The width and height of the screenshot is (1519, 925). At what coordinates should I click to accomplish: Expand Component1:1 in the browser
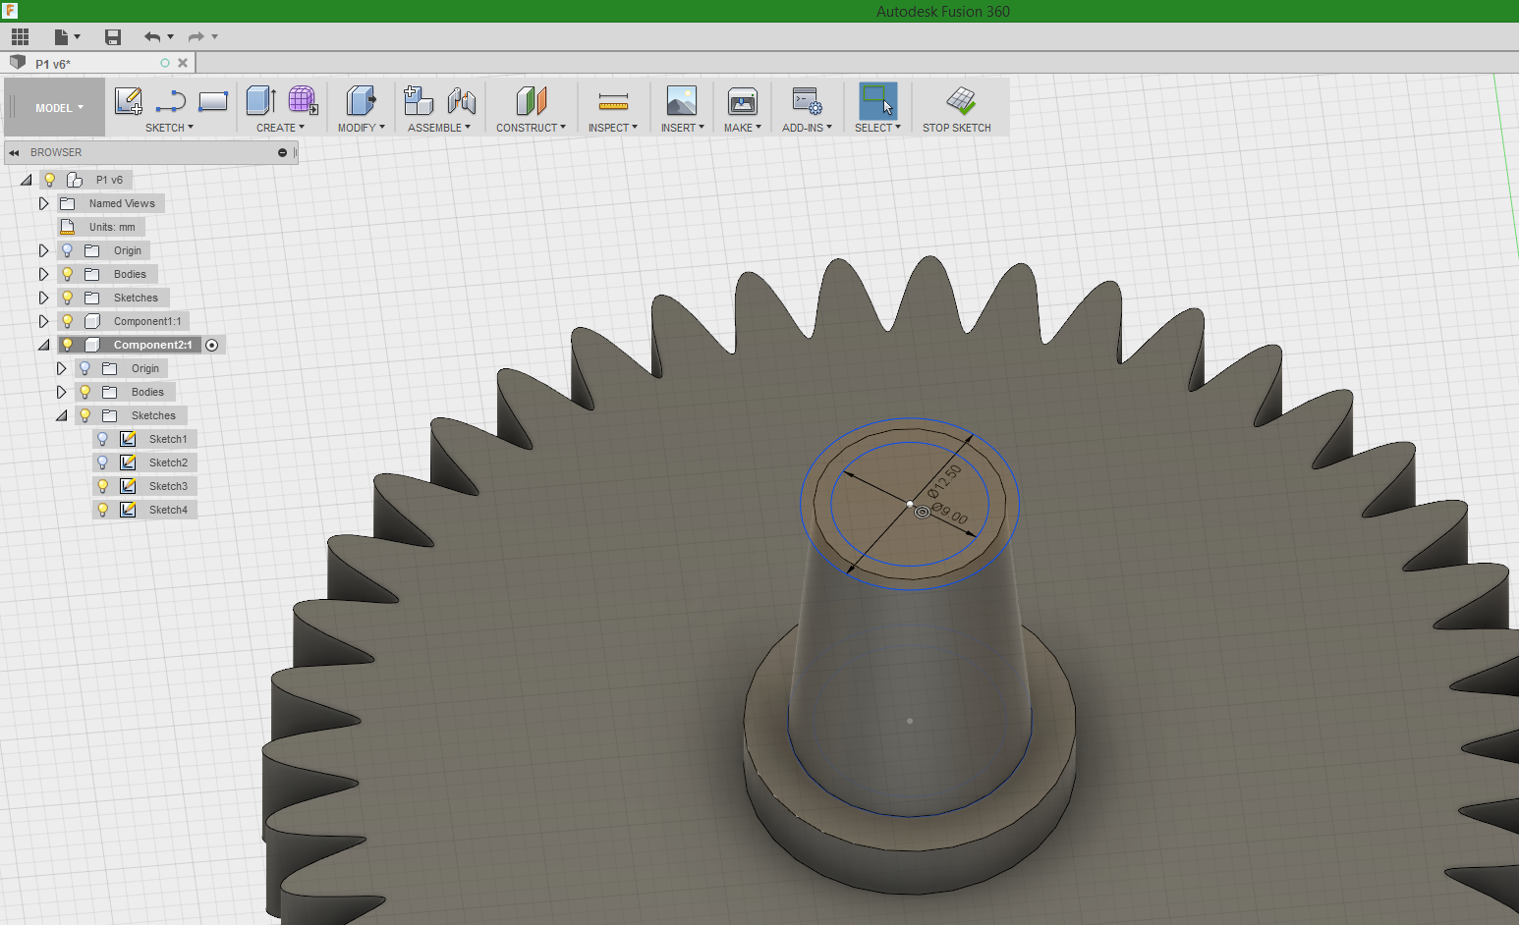click(43, 321)
